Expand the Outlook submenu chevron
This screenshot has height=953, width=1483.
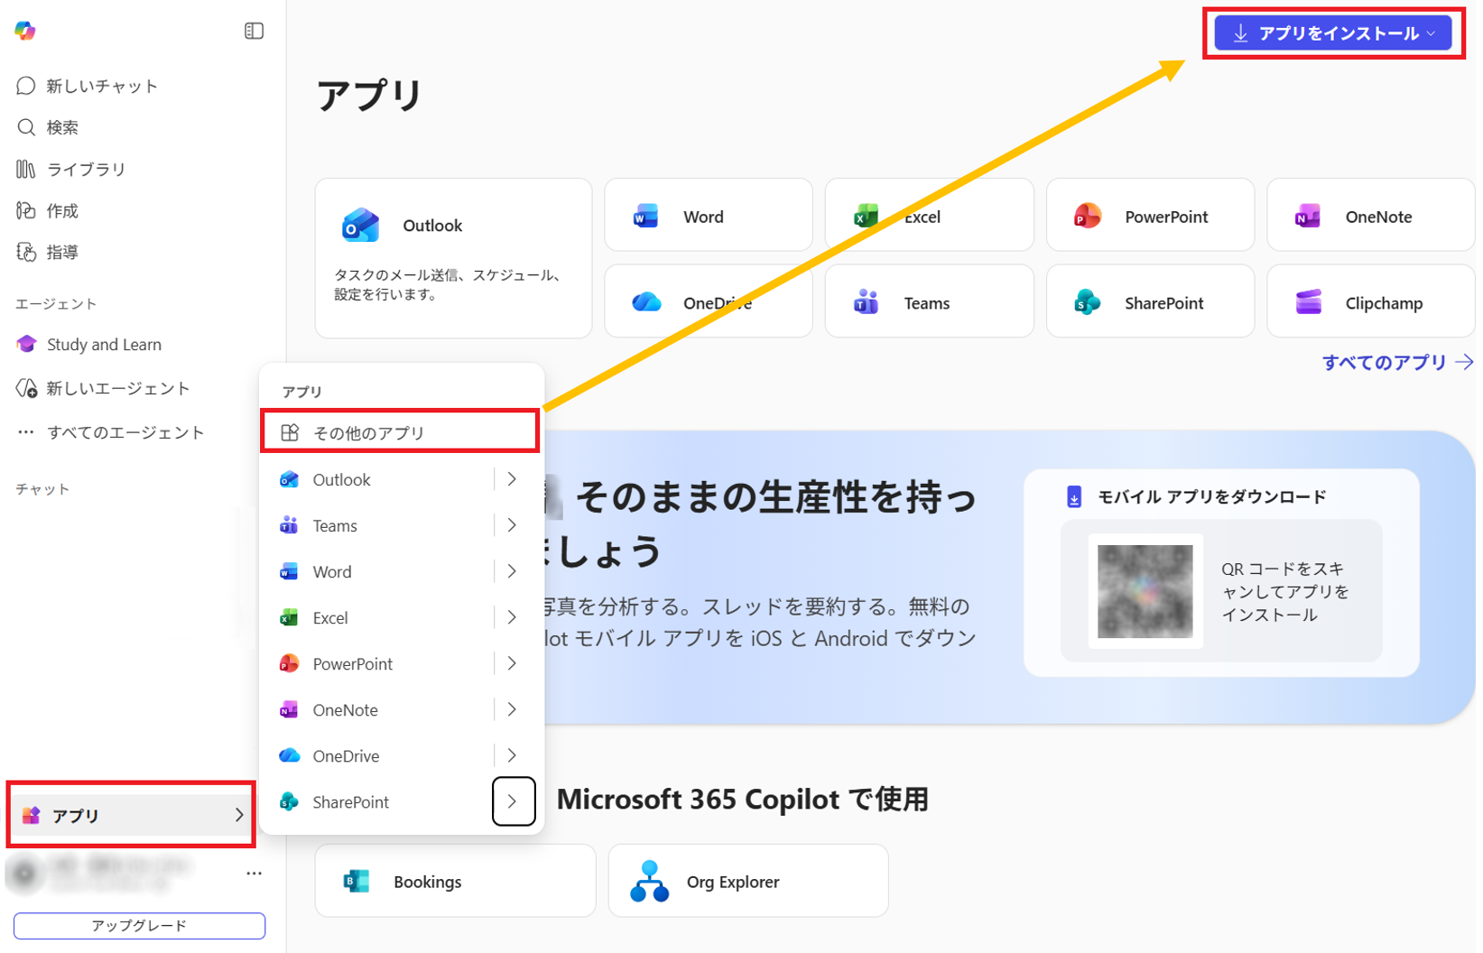click(513, 479)
